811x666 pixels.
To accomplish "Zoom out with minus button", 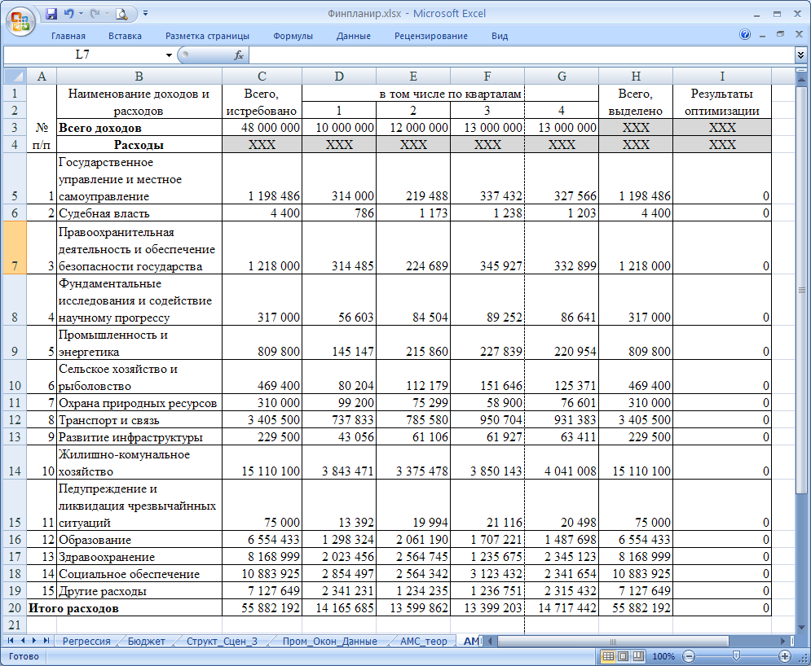I will [689, 656].
